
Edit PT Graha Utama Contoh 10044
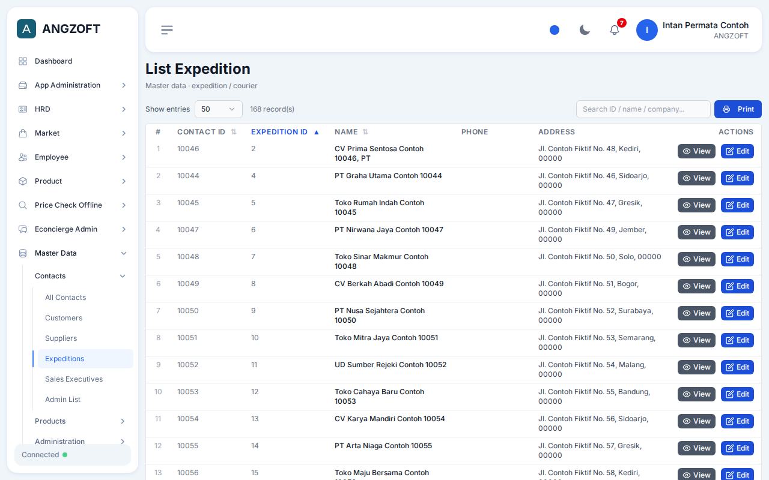click(x=737, y=178)
